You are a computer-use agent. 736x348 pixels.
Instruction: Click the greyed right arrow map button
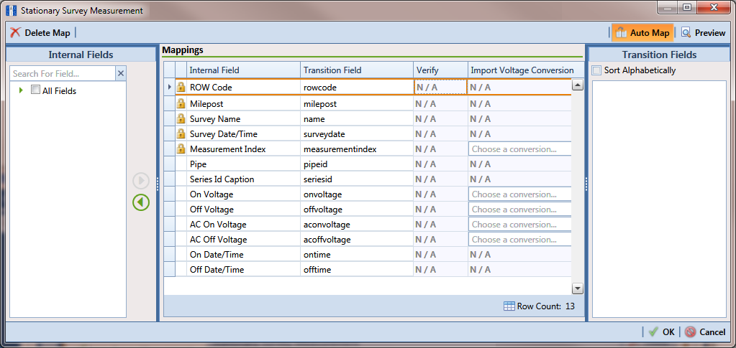[141, 181]
